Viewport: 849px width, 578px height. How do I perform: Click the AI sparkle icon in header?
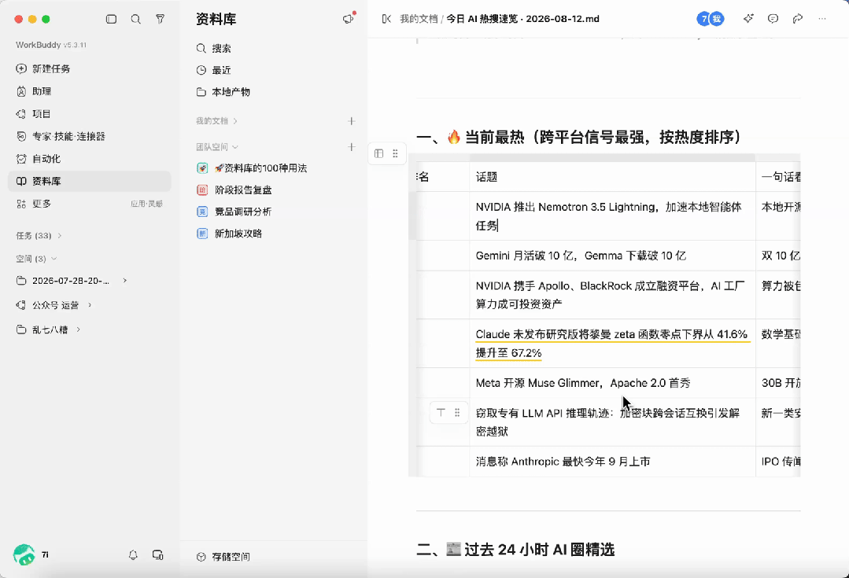[748, 18]
